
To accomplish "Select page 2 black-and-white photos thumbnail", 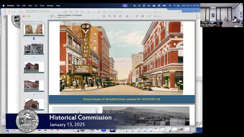I will [x=34, y=48].
